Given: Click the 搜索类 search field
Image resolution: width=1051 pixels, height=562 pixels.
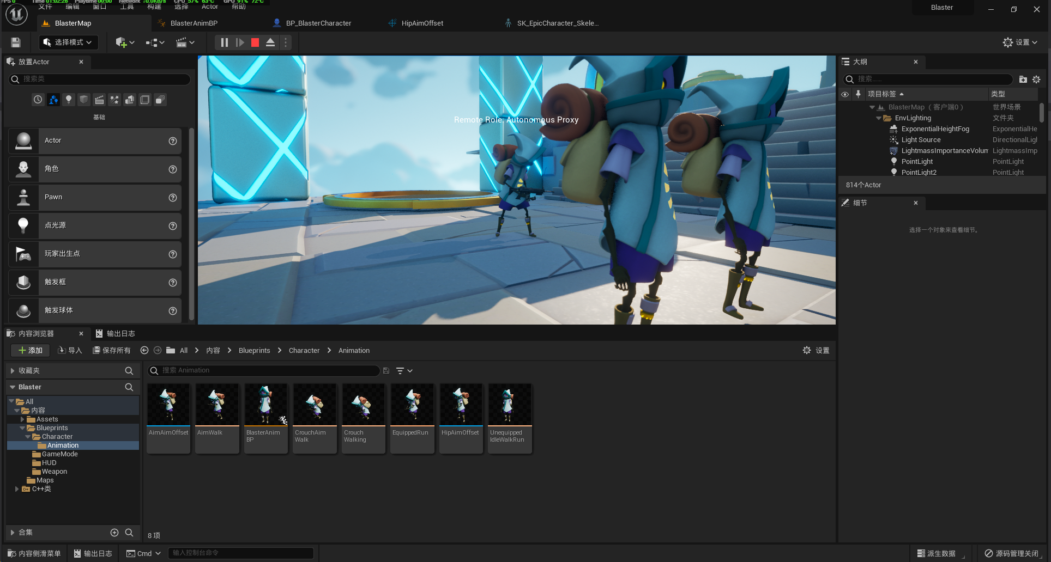Looking at the screenshot, I should (x=100, y=80).
